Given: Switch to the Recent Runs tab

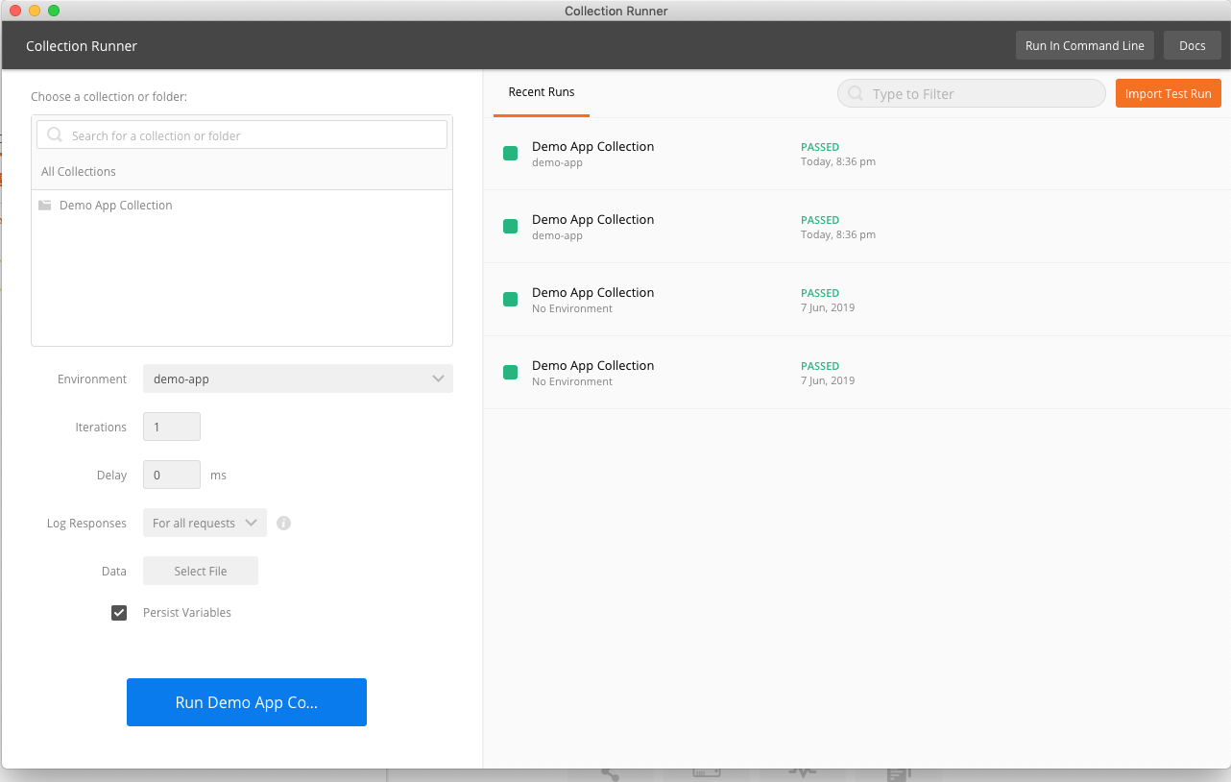Looking at the screenshot, I should [542, 92].
